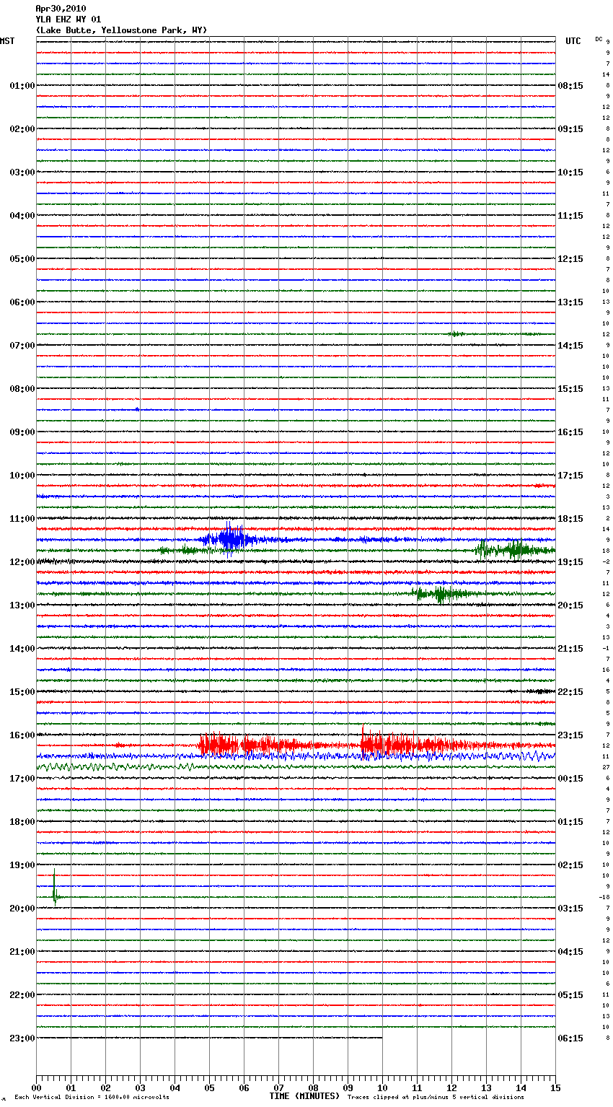This screenshot has width=613, height=1107.
Task: Click the x-axis minute tick label 10
Action: tap(382, 1088)
